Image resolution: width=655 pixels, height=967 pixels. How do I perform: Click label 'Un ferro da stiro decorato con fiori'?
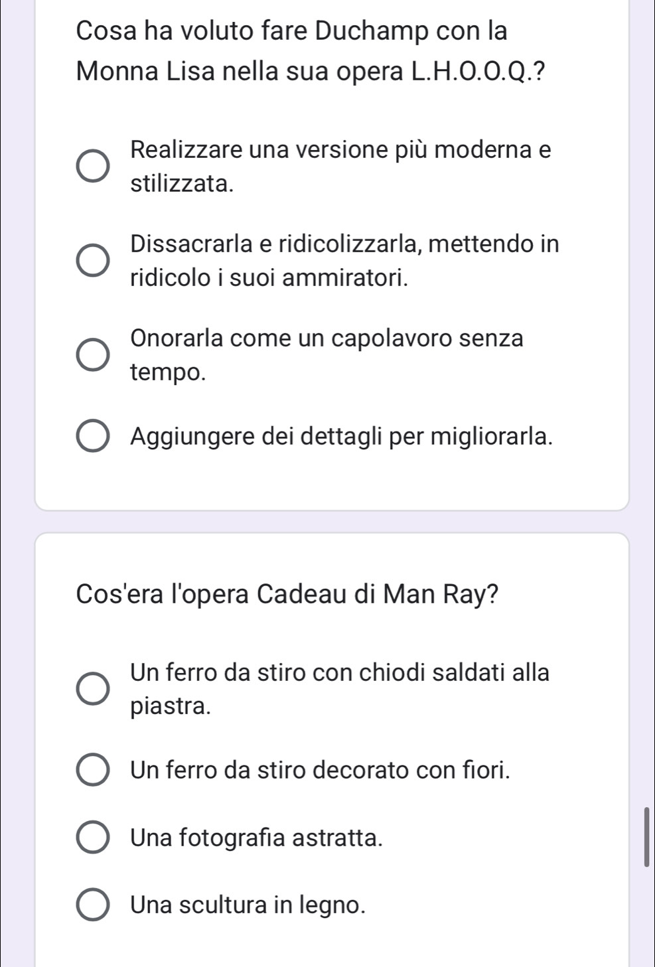(x=321, y=770)
